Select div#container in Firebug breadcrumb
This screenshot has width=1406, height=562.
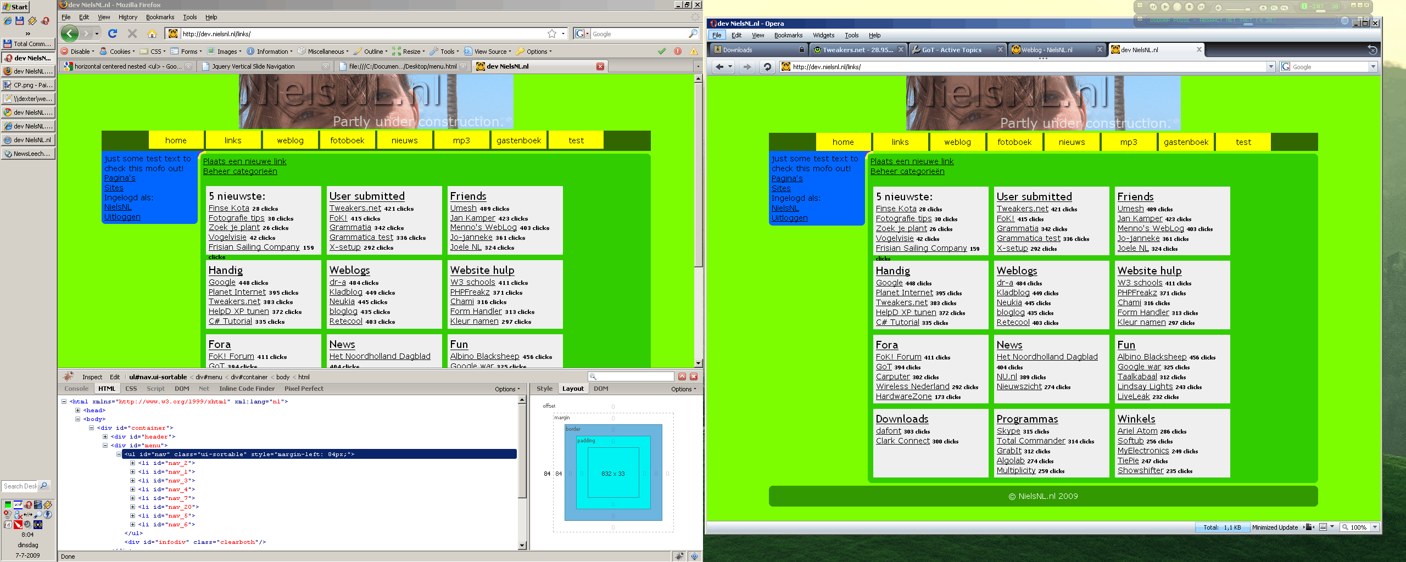(249, 377)
